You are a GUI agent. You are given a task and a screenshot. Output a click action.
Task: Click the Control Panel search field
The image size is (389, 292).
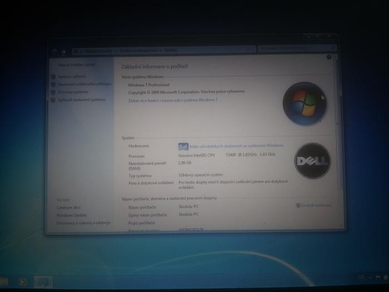pos(297,49)
